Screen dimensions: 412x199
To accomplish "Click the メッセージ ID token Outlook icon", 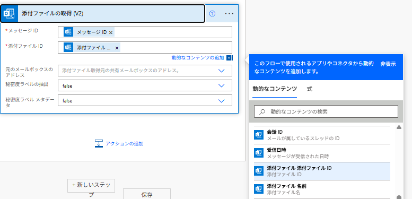I will tap(68, 32).
